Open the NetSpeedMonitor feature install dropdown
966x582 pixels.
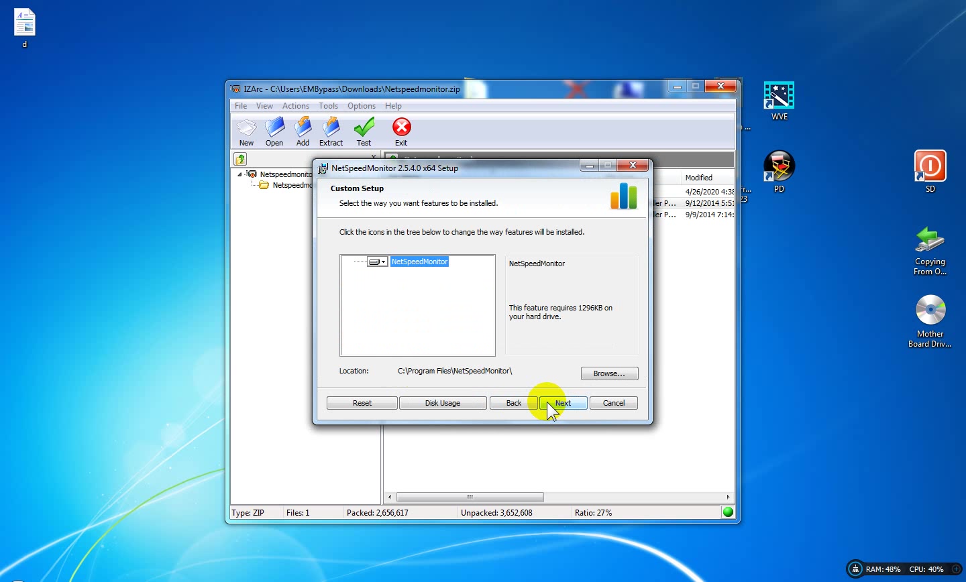pos(378,261)
